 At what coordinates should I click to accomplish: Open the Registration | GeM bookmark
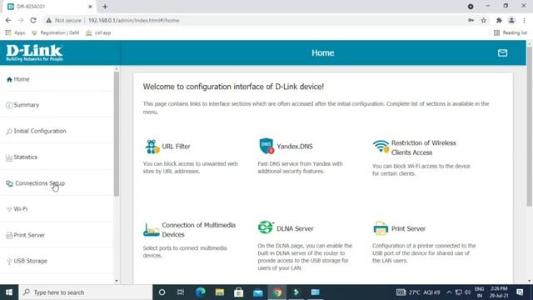(56, 33)
